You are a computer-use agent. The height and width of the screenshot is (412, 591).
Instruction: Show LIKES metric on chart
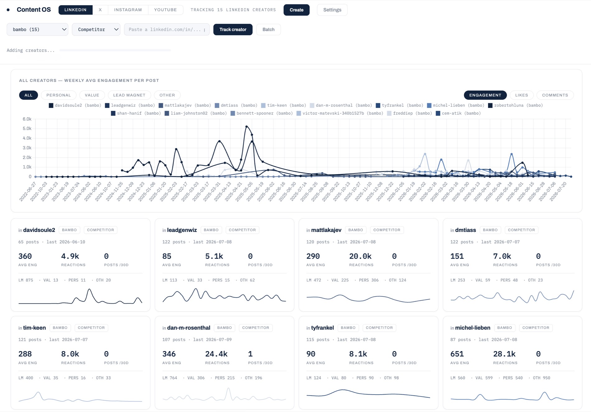(521, 95)
